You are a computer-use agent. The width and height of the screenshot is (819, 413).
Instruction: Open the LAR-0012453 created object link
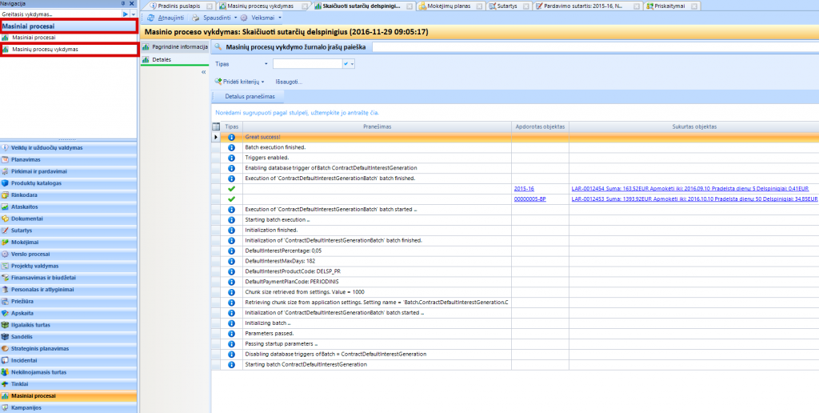click(695, 198)
